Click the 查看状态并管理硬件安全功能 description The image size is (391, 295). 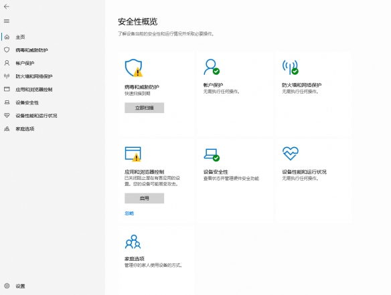231,179
